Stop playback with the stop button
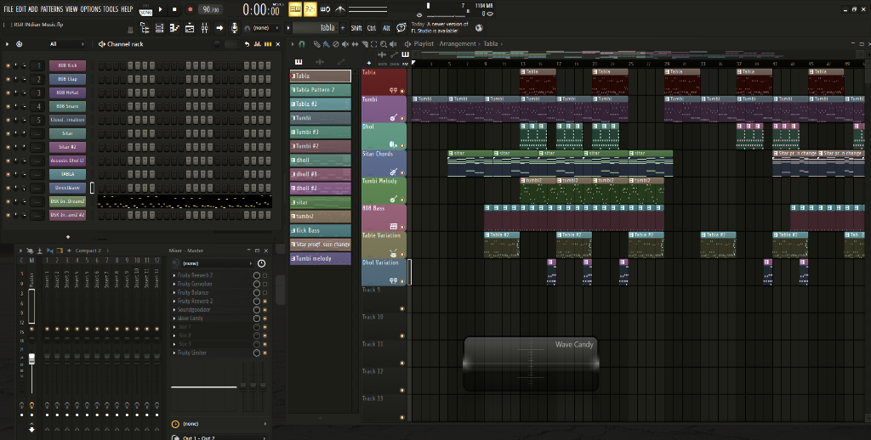 click(x=174, y=9)
